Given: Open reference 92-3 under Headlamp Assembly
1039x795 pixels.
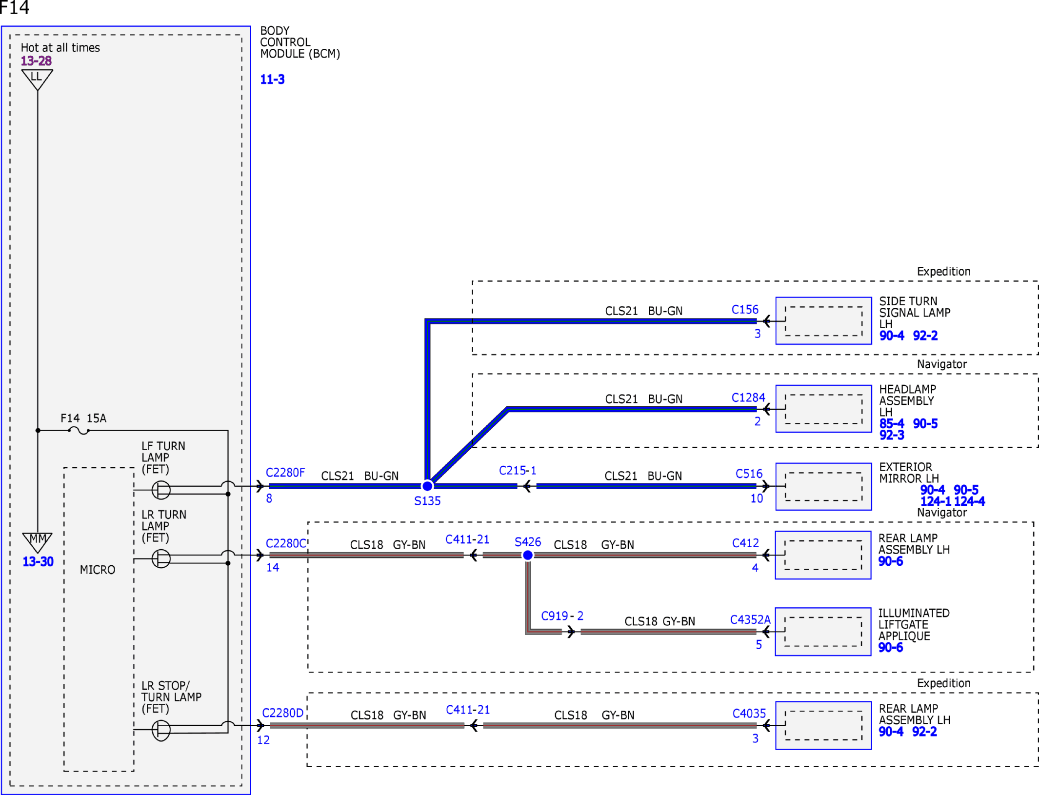Looking at the screenshot, I should tap(892, 435).
